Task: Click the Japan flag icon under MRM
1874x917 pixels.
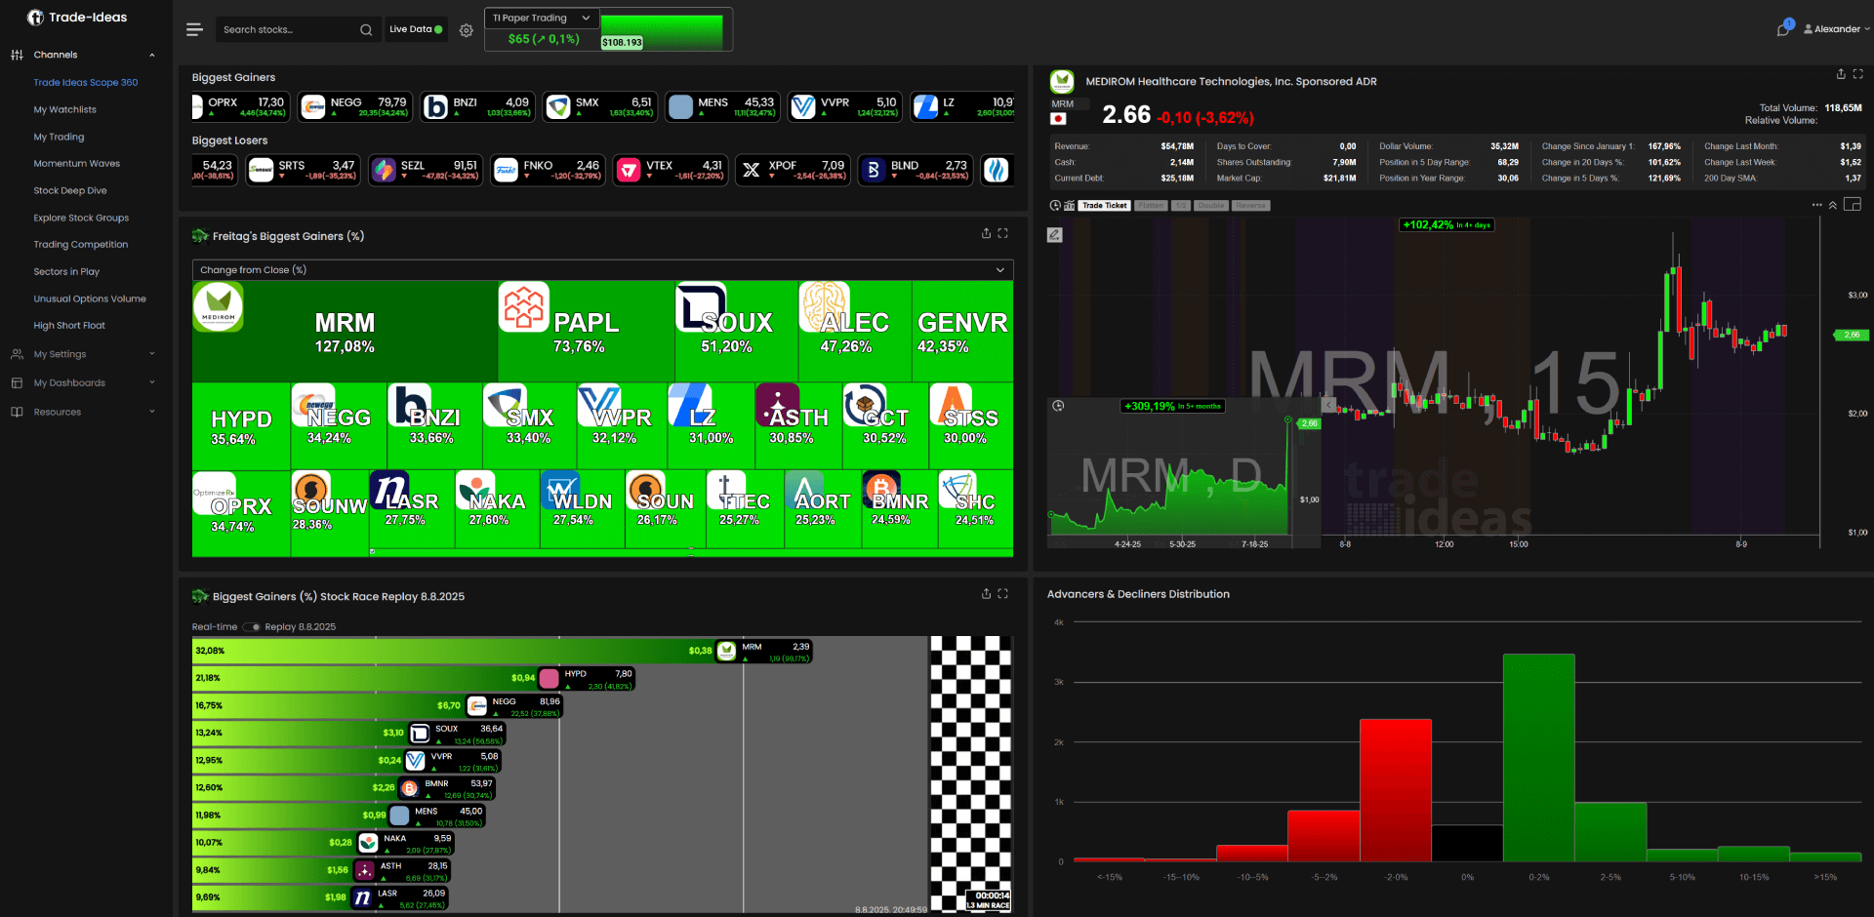Action: pos(1058,119)
